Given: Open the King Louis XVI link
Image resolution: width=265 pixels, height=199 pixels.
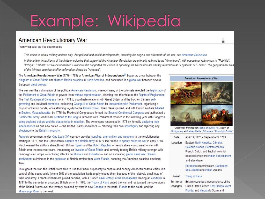Looking at the screenshot, I should [61, 136].
